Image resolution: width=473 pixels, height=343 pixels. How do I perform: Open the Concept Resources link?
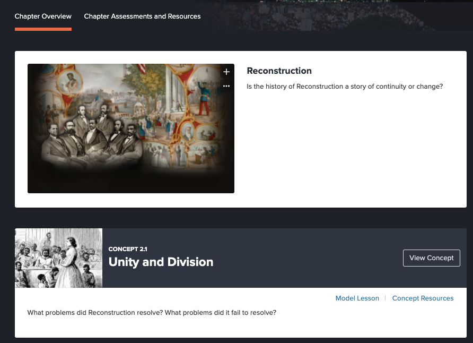coord(423,298)
